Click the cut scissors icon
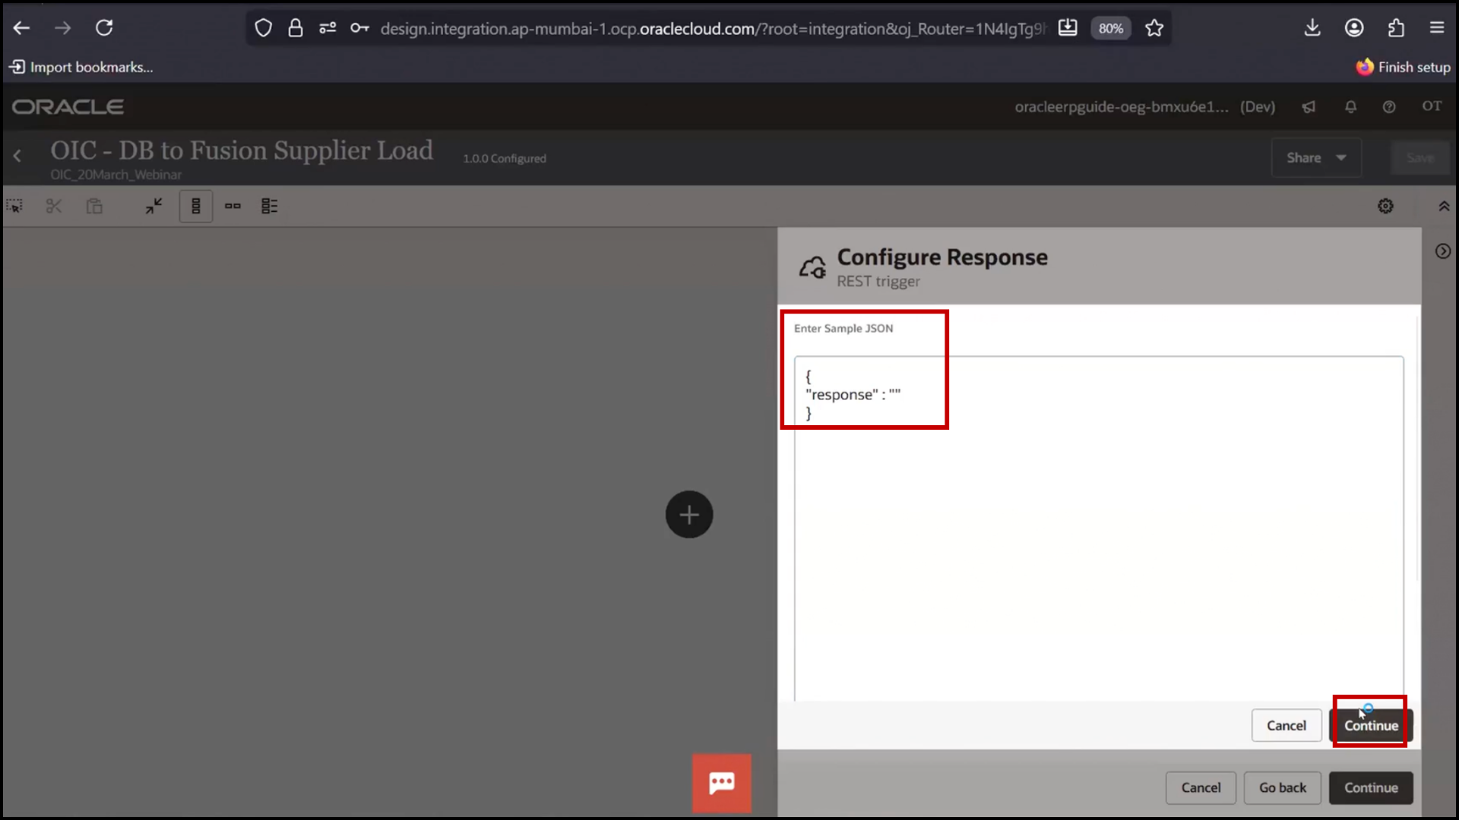 tap(53, 206)
